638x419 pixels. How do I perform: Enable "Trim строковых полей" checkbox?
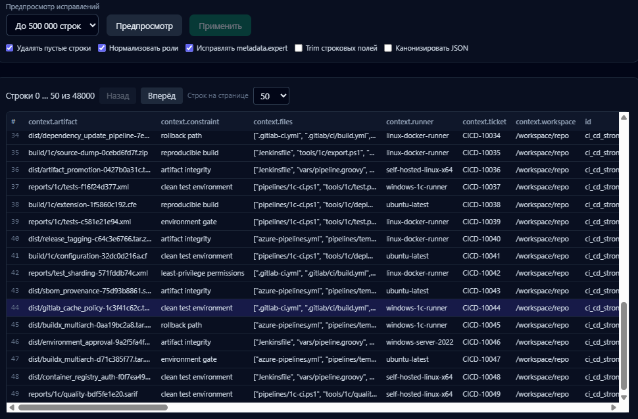point(299,48)
